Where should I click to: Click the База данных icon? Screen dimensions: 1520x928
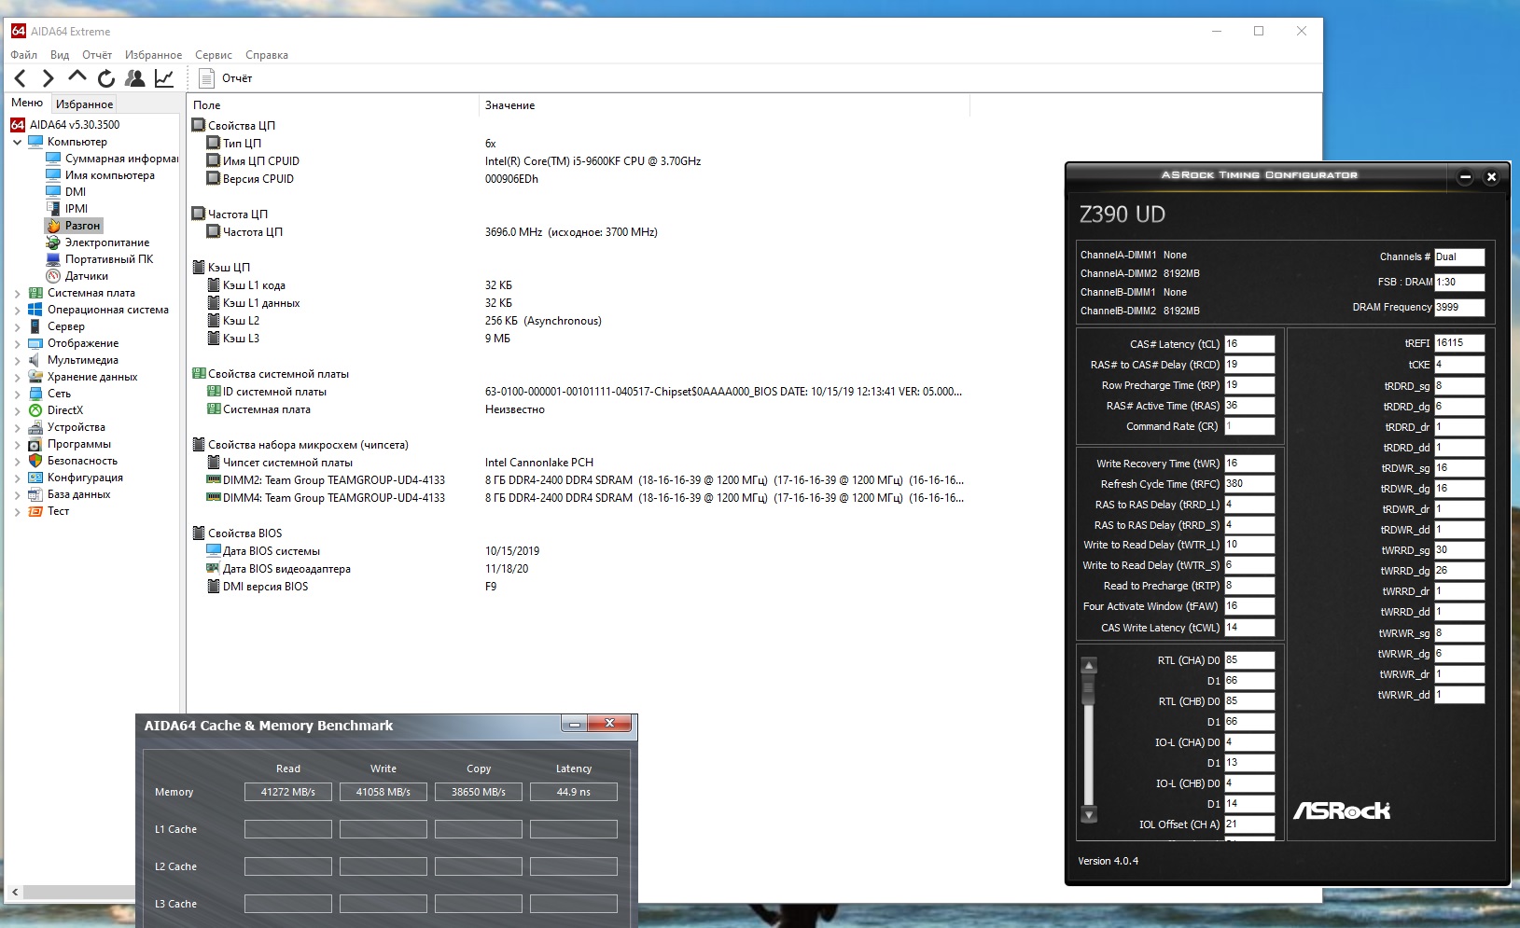[x=35, y=494]
